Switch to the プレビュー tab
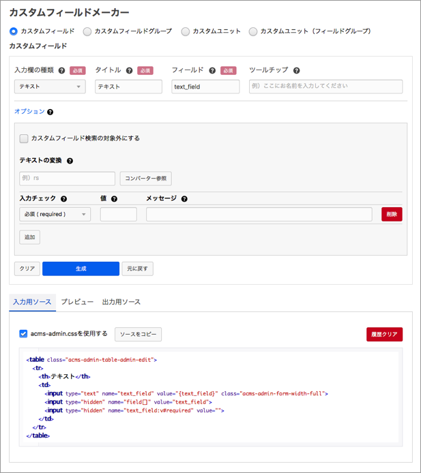The width and height of the screenshot is (421, 473). [x=77, y=302]
